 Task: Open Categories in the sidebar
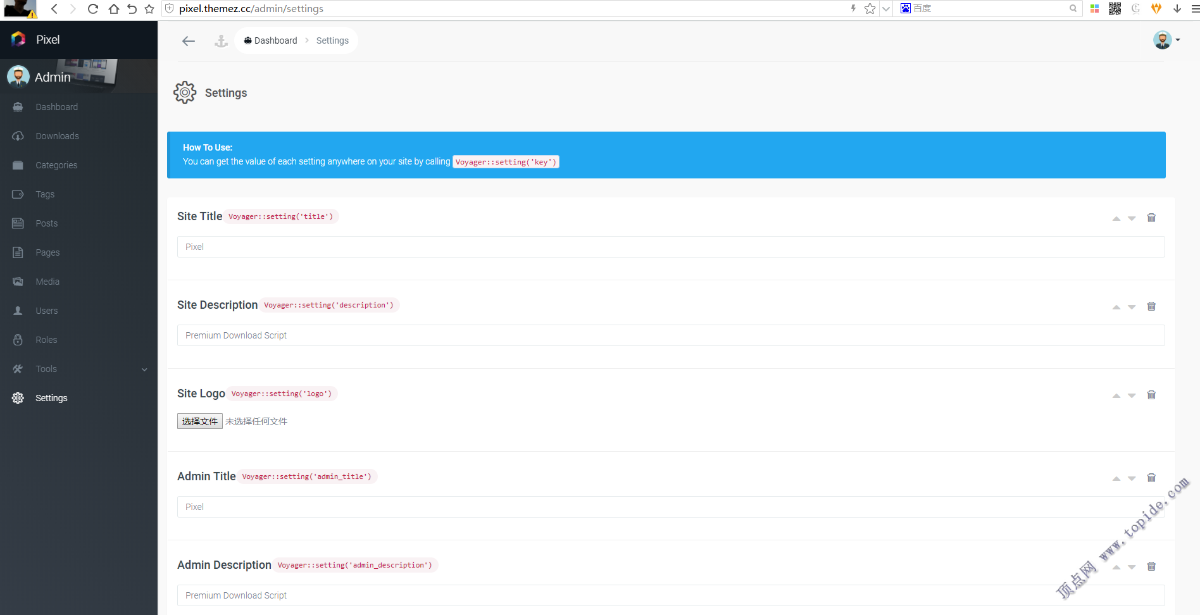click(x=56, y=165)
